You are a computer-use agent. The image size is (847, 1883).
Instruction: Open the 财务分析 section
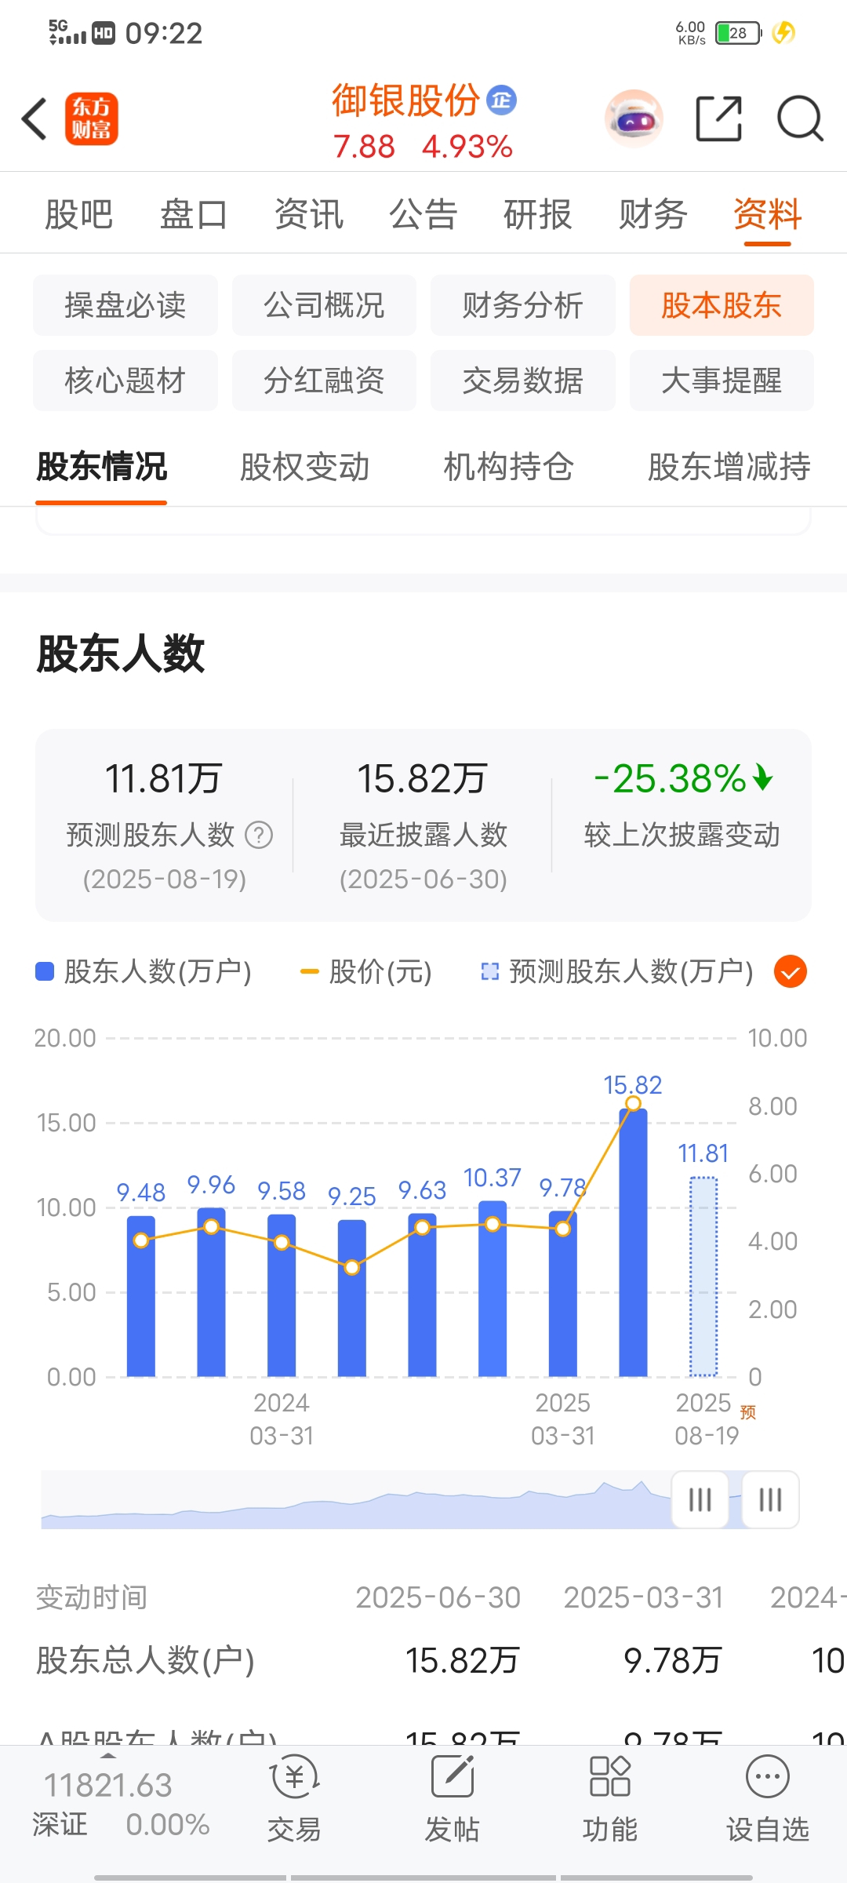tap(523, 305)
